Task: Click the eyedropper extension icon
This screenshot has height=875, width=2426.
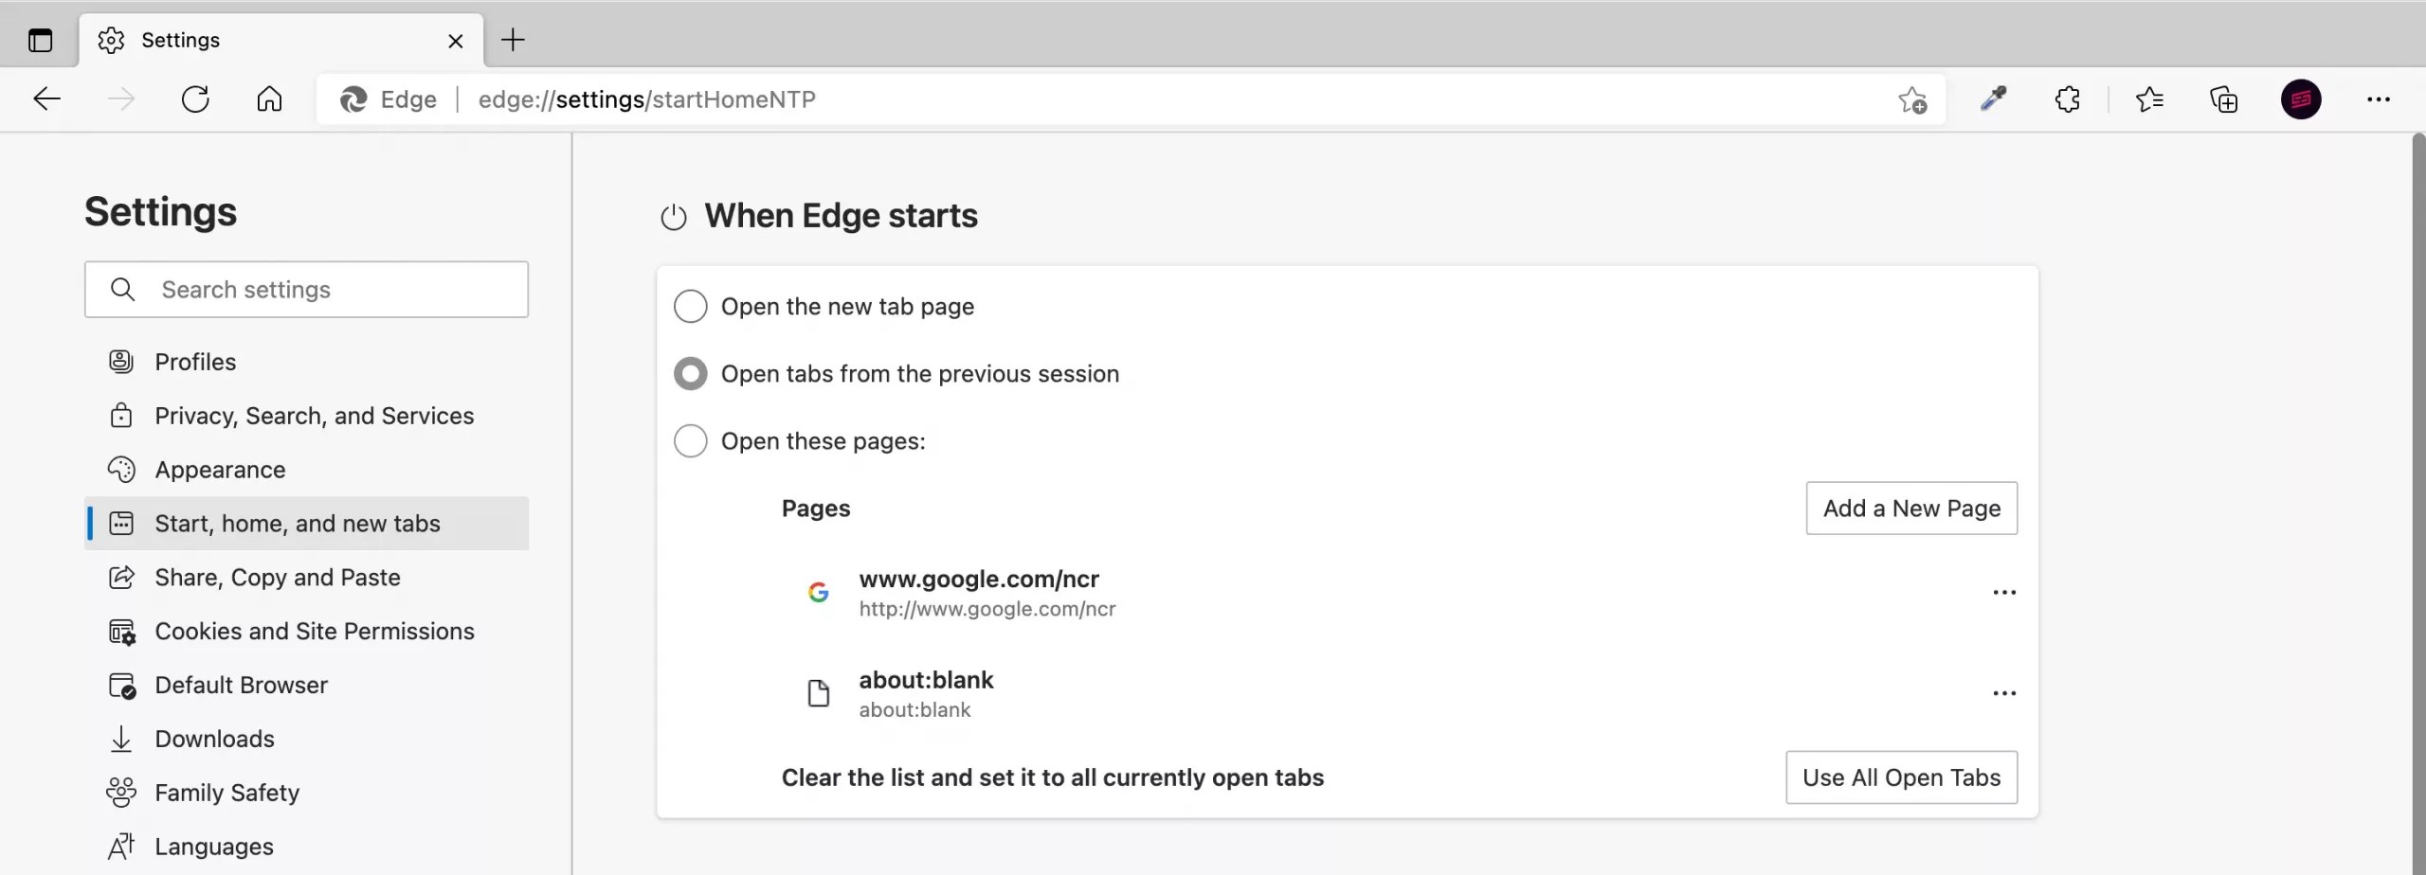Action: click(x=1994, y=99)
